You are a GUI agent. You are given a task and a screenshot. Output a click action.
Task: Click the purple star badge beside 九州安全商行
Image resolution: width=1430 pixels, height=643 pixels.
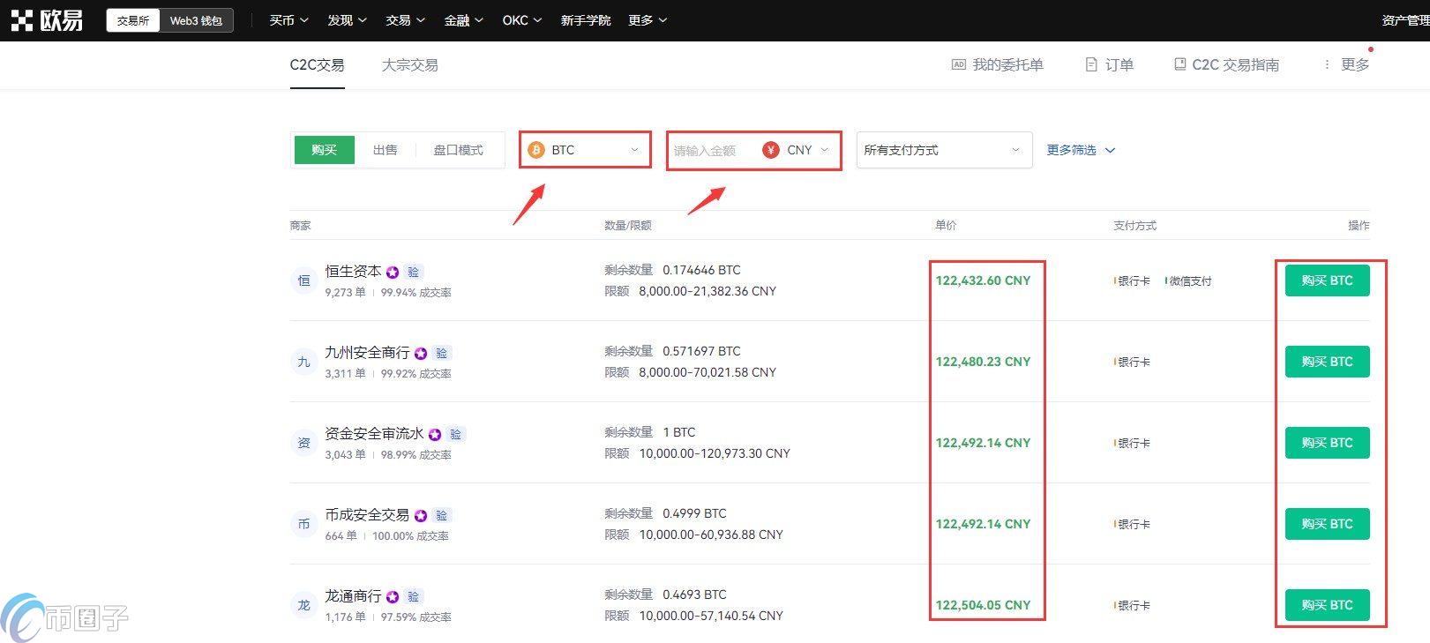tap(421, 354)
